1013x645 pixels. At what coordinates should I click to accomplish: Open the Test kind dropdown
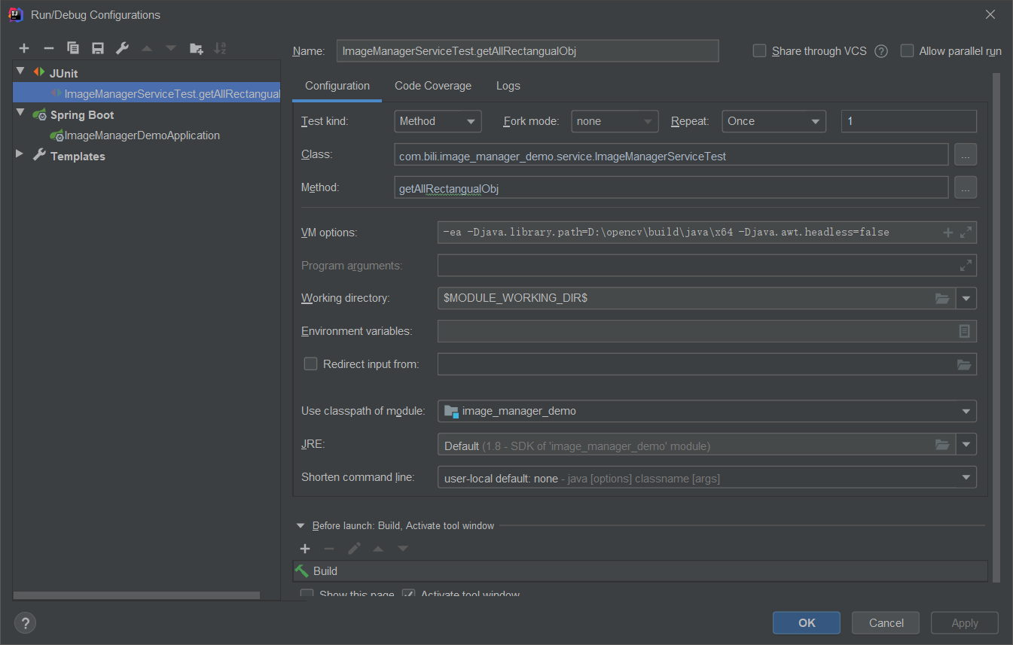(x=438, y=121)
